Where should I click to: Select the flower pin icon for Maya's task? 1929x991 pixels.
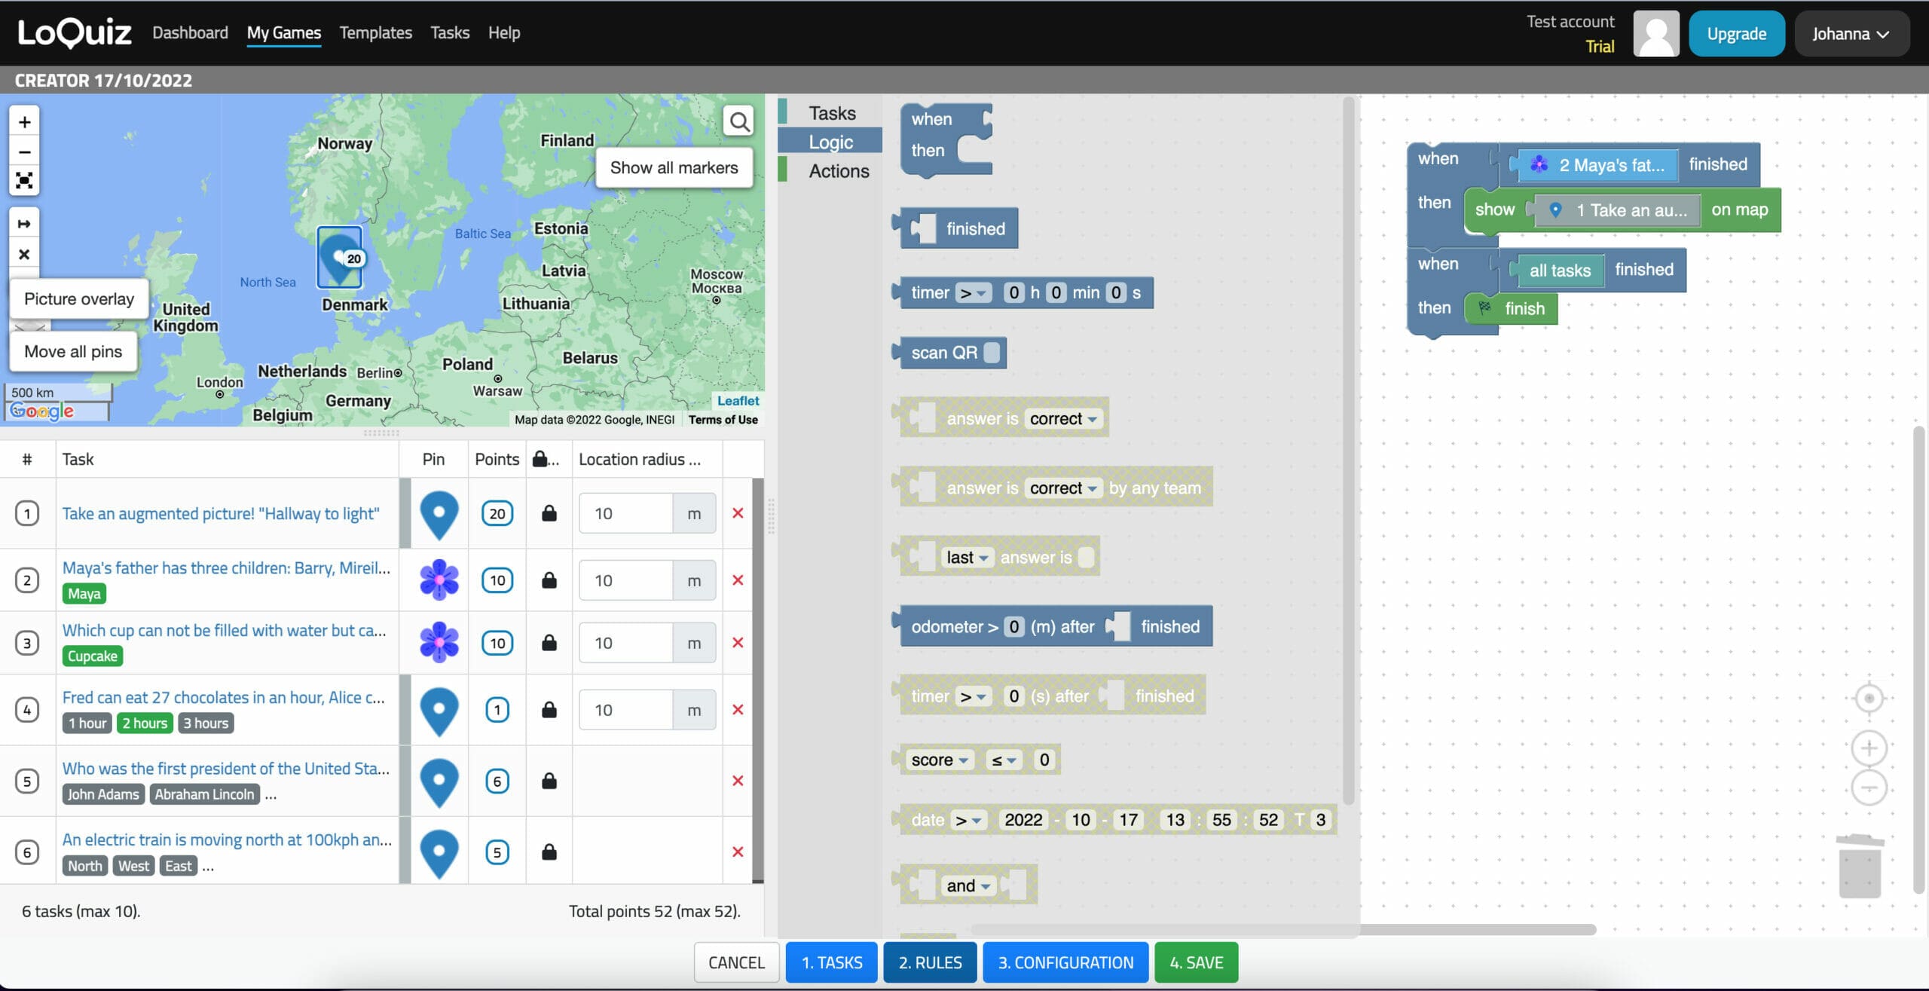[x=439, y=580]
